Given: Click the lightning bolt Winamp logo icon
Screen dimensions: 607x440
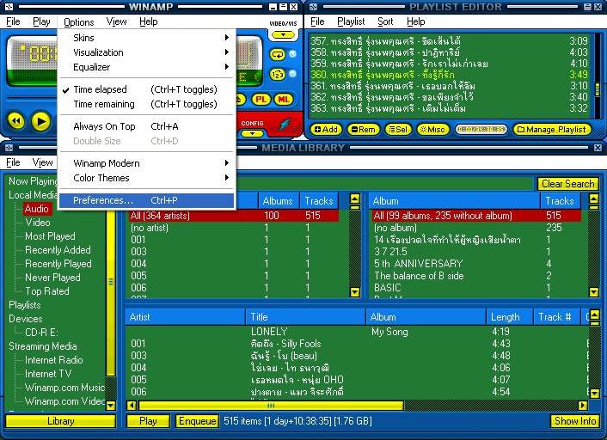Looking at the screenshot, I should (285, 125).
